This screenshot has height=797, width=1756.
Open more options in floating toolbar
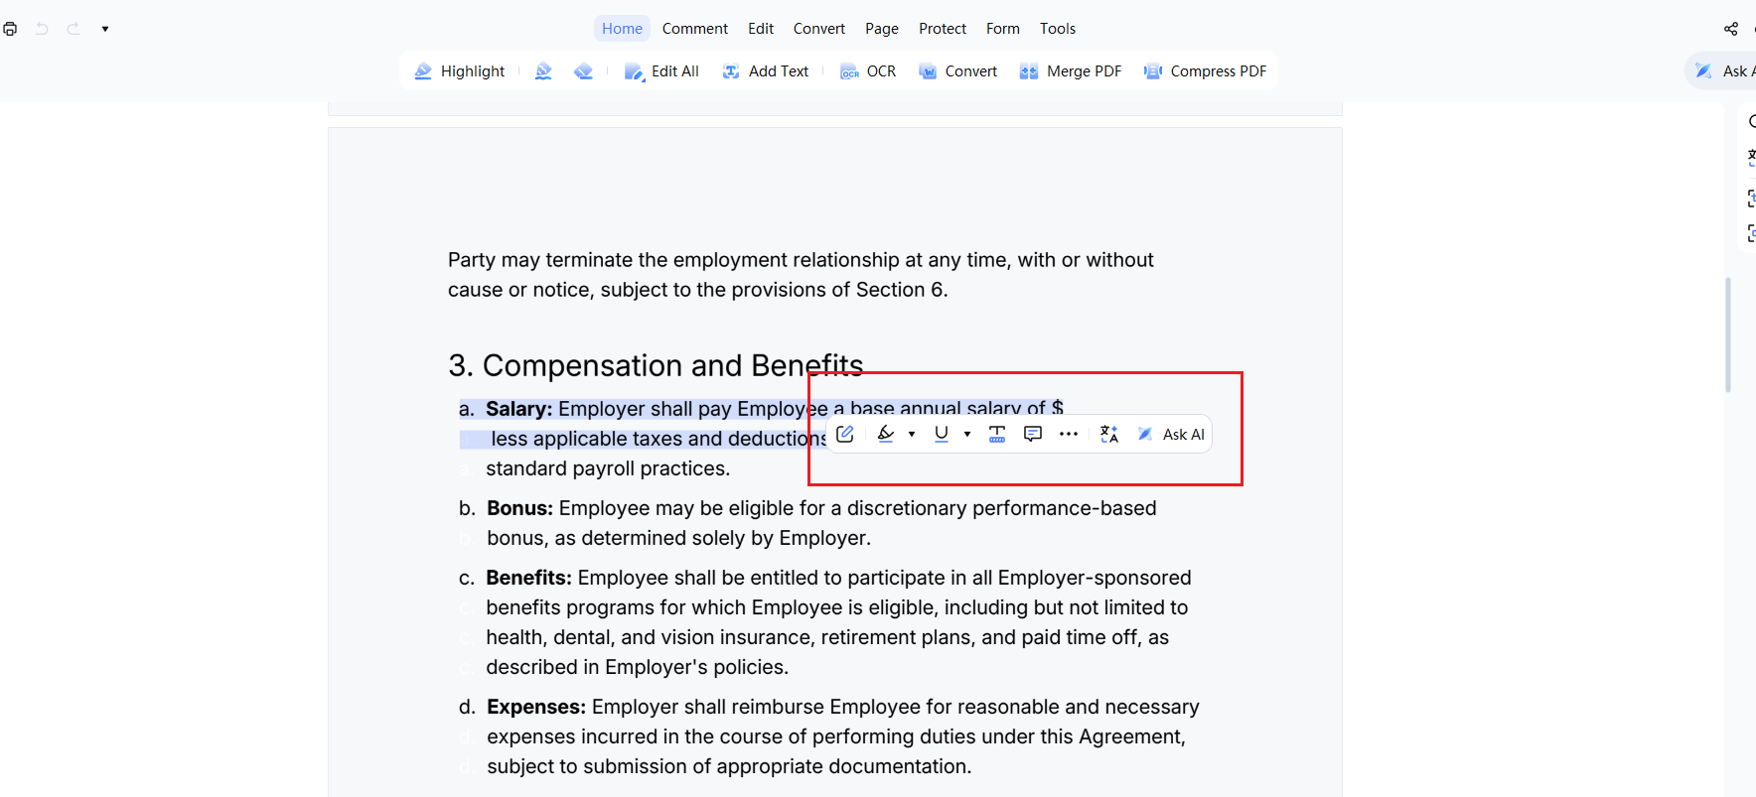click(1069, 434)
